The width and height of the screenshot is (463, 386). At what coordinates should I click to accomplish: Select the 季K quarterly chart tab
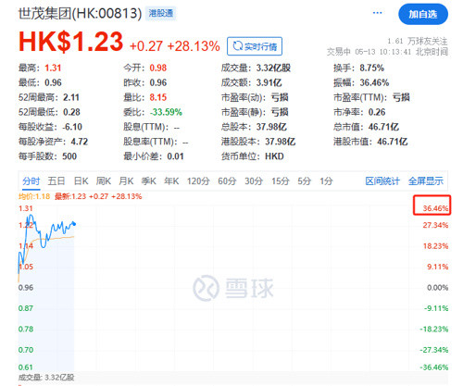pos(149,181)
